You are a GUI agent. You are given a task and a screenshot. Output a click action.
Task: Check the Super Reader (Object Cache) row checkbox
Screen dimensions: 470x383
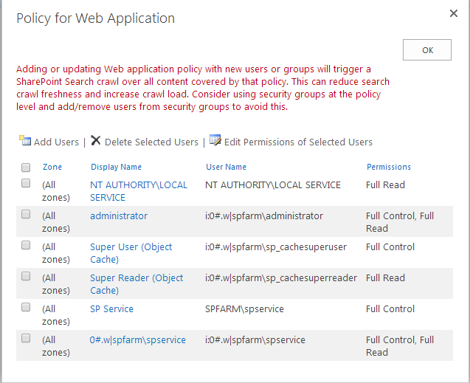pyautogui.click(x=26, y=276)
